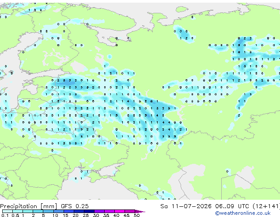Choose the 15–20 mm legend color box
This screenshot has height=217, width=280.
[x=69, y=211]
